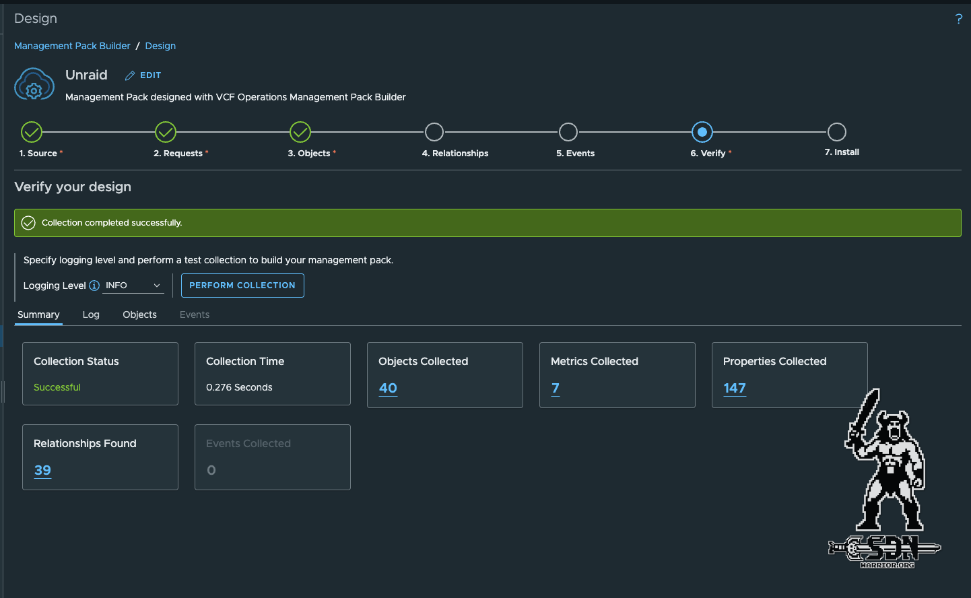Go to the Objects step checkmark circle
The image size is (971, 598).
[300, 132]
